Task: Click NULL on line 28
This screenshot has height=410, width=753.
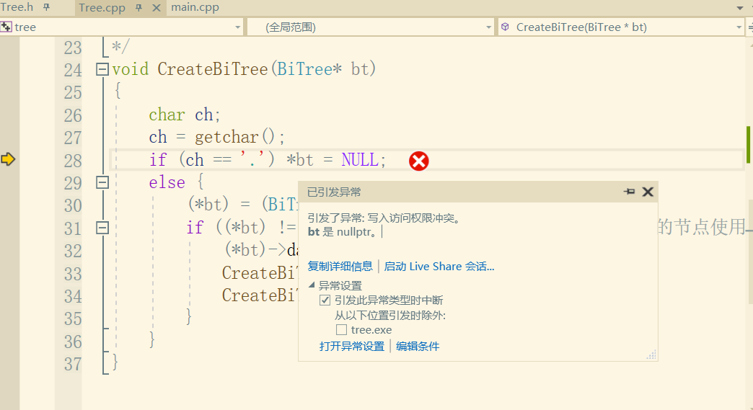Action: 360,160
